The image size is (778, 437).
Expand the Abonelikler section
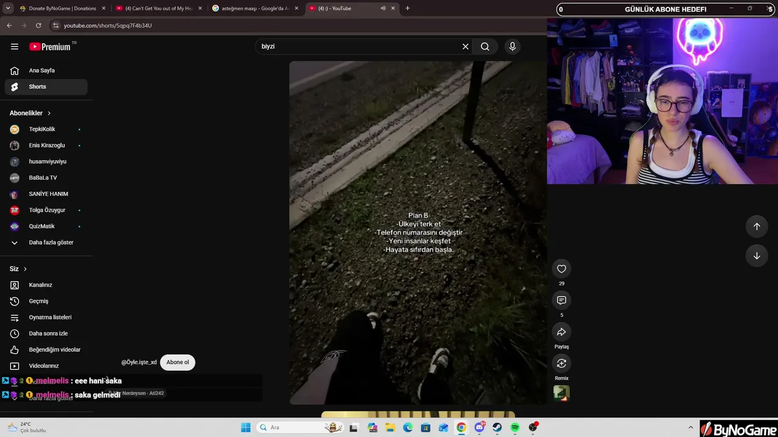click(x=30, y=113)
